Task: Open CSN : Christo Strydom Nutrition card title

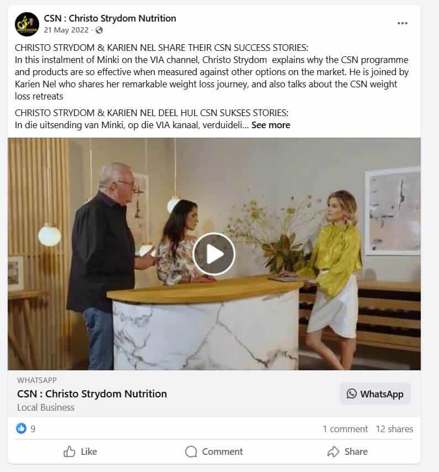Action: click(92, 394)
